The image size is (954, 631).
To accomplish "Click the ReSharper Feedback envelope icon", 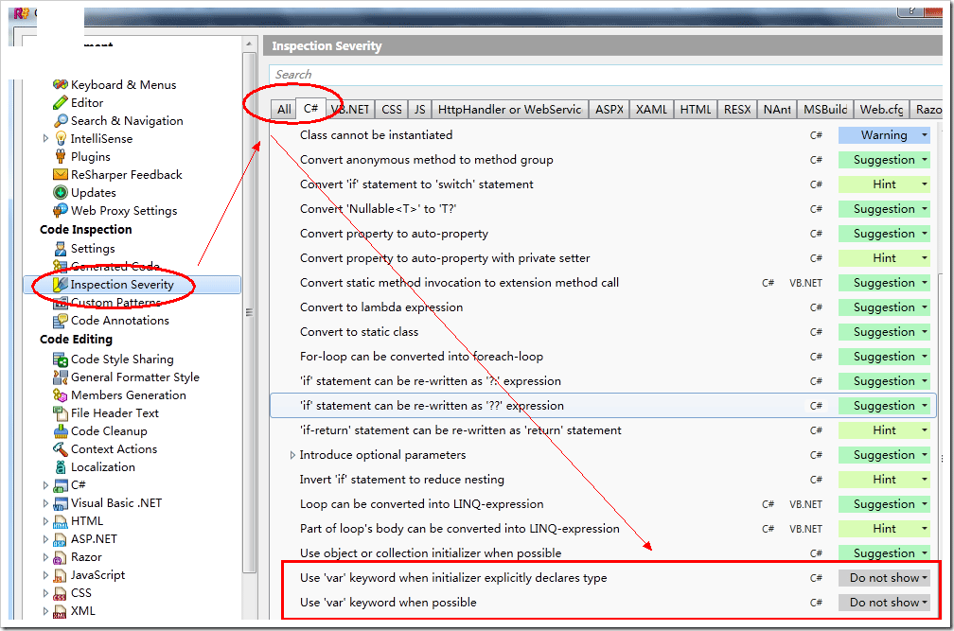I will point(61,174).
